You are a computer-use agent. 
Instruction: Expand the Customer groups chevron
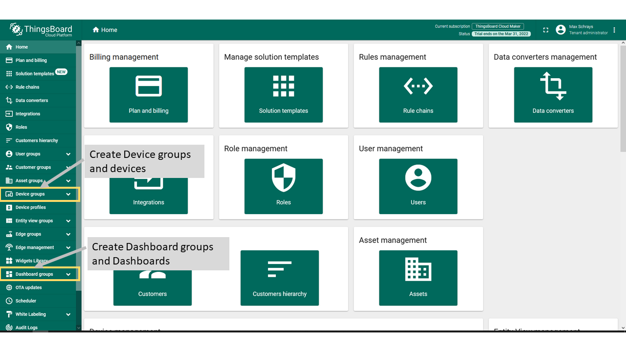(68, 167)
